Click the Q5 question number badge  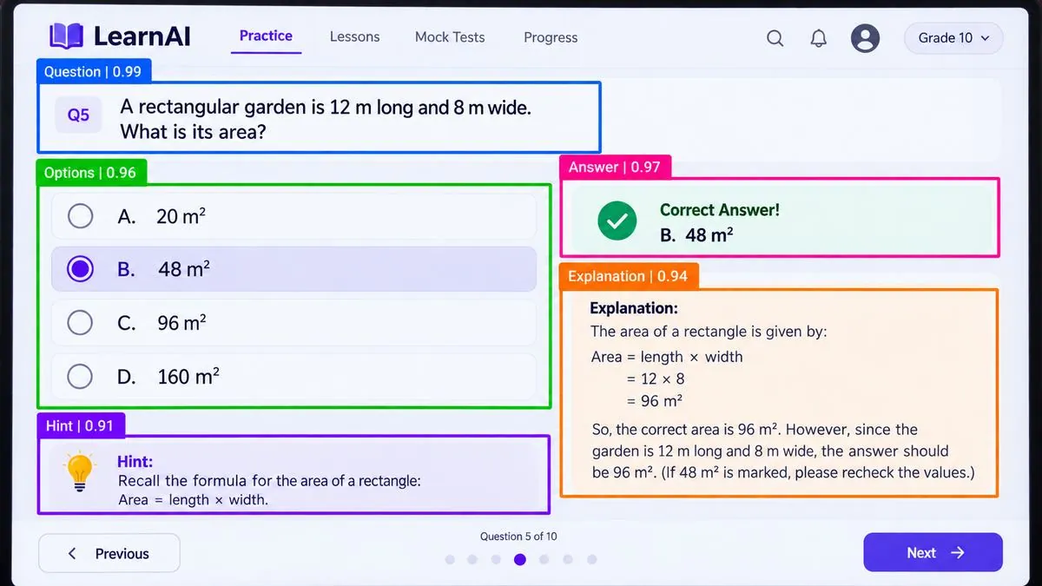click(78, 115)
